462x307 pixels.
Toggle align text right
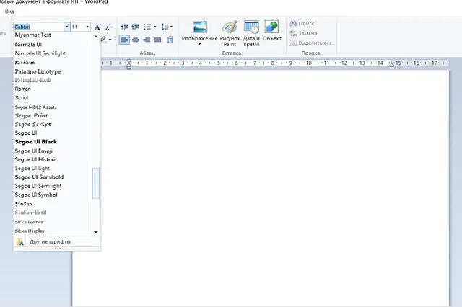[x=147, y=39]
